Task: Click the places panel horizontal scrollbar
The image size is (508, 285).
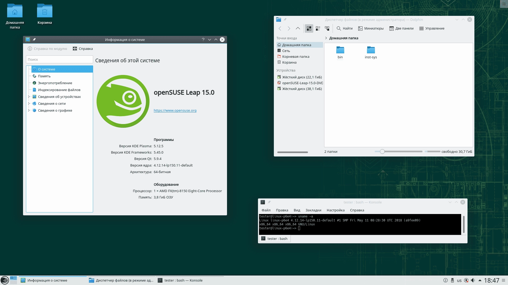Action: pos(292,152)
